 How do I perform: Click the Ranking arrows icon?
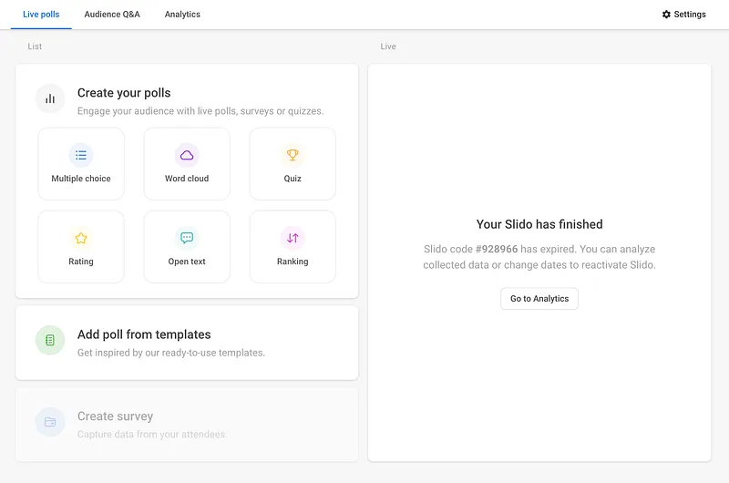(x=293, y=238)
